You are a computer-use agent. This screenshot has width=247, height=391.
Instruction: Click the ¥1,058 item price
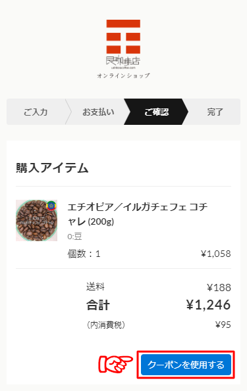click(x=216, y=254)
